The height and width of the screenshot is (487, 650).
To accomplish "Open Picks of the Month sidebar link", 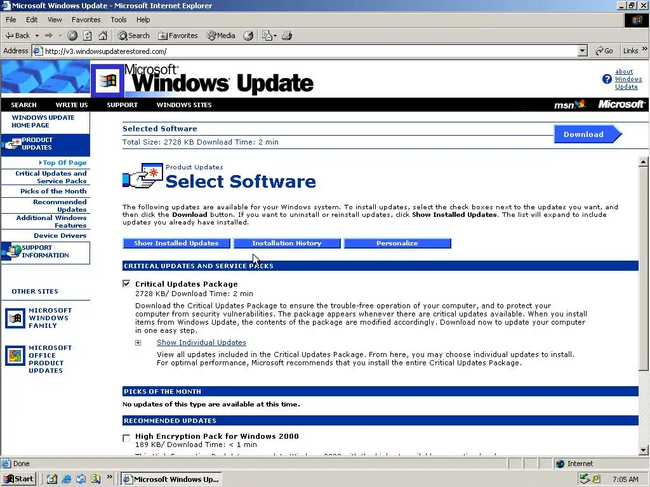I will click(53, 192).
